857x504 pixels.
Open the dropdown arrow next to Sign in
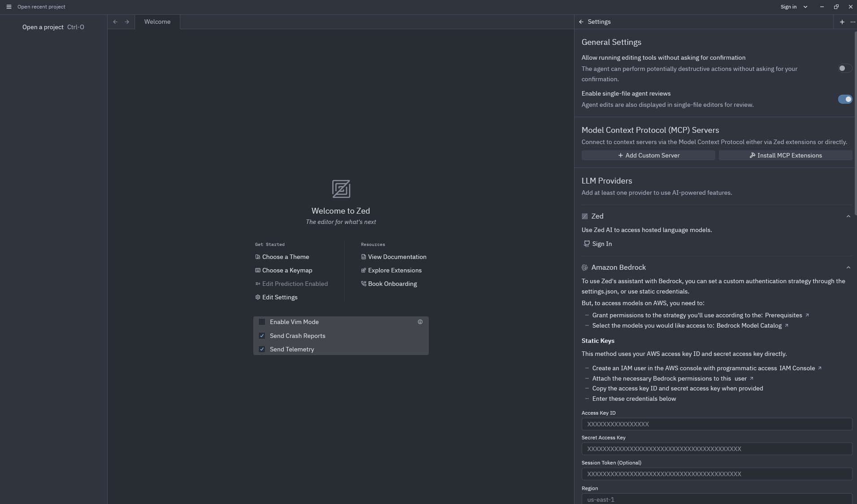coord(805,7)
